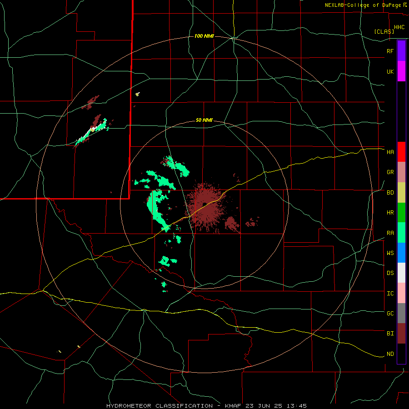Click the 'UK' legend label
The width and height of the screenshot is (409, 409).
(x=390, y=71)
